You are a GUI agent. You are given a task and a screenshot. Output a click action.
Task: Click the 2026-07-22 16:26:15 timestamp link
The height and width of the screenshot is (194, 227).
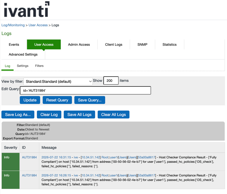point(56,175)
